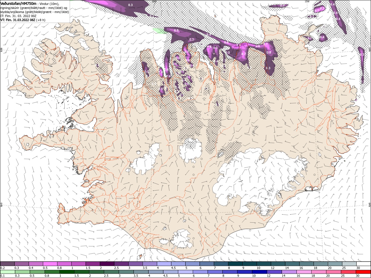Image resolution: width=371 pixels, height=278 pixels.
Task: Click the '(+8 h)' forecast offset text
Action: 41,20
